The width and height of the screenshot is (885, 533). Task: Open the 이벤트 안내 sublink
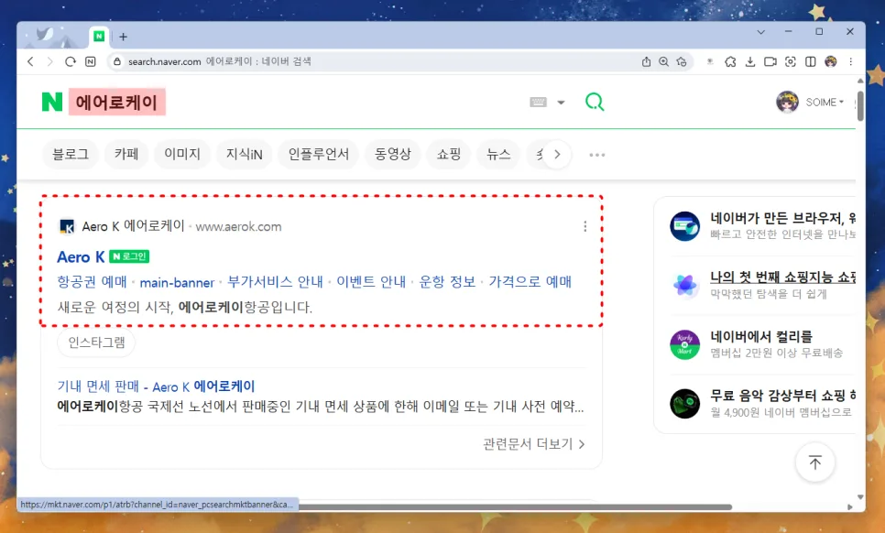click(371, 282)
